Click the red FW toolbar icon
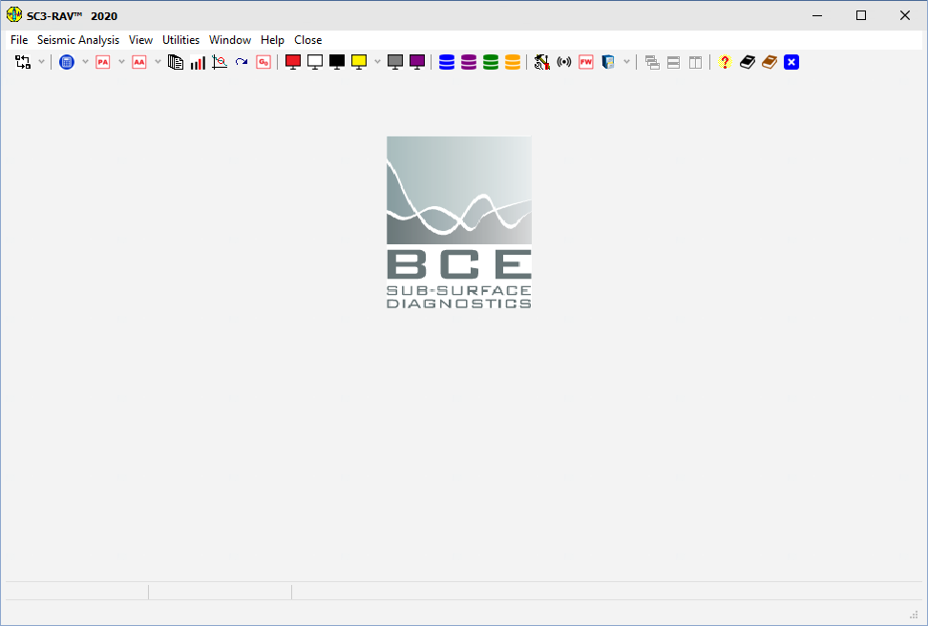The image size is (928, 626). point(586,62)
